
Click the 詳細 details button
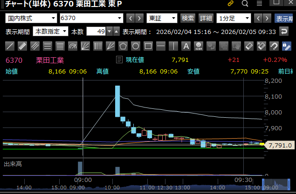point(206,19)
